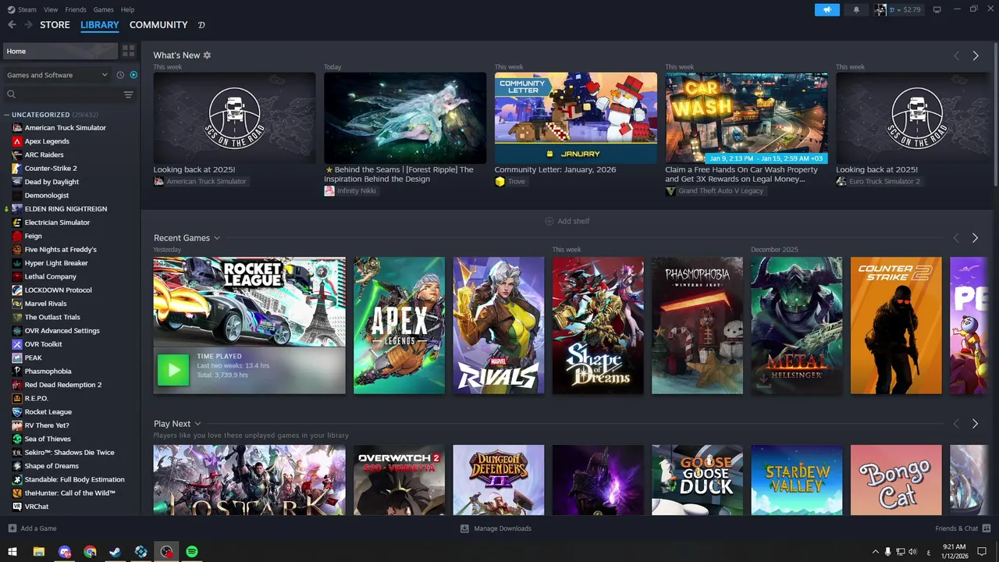Show next What's New items arrow
Image resolution: width=999 pixels, height=562 pixels.
click(975, 55)
